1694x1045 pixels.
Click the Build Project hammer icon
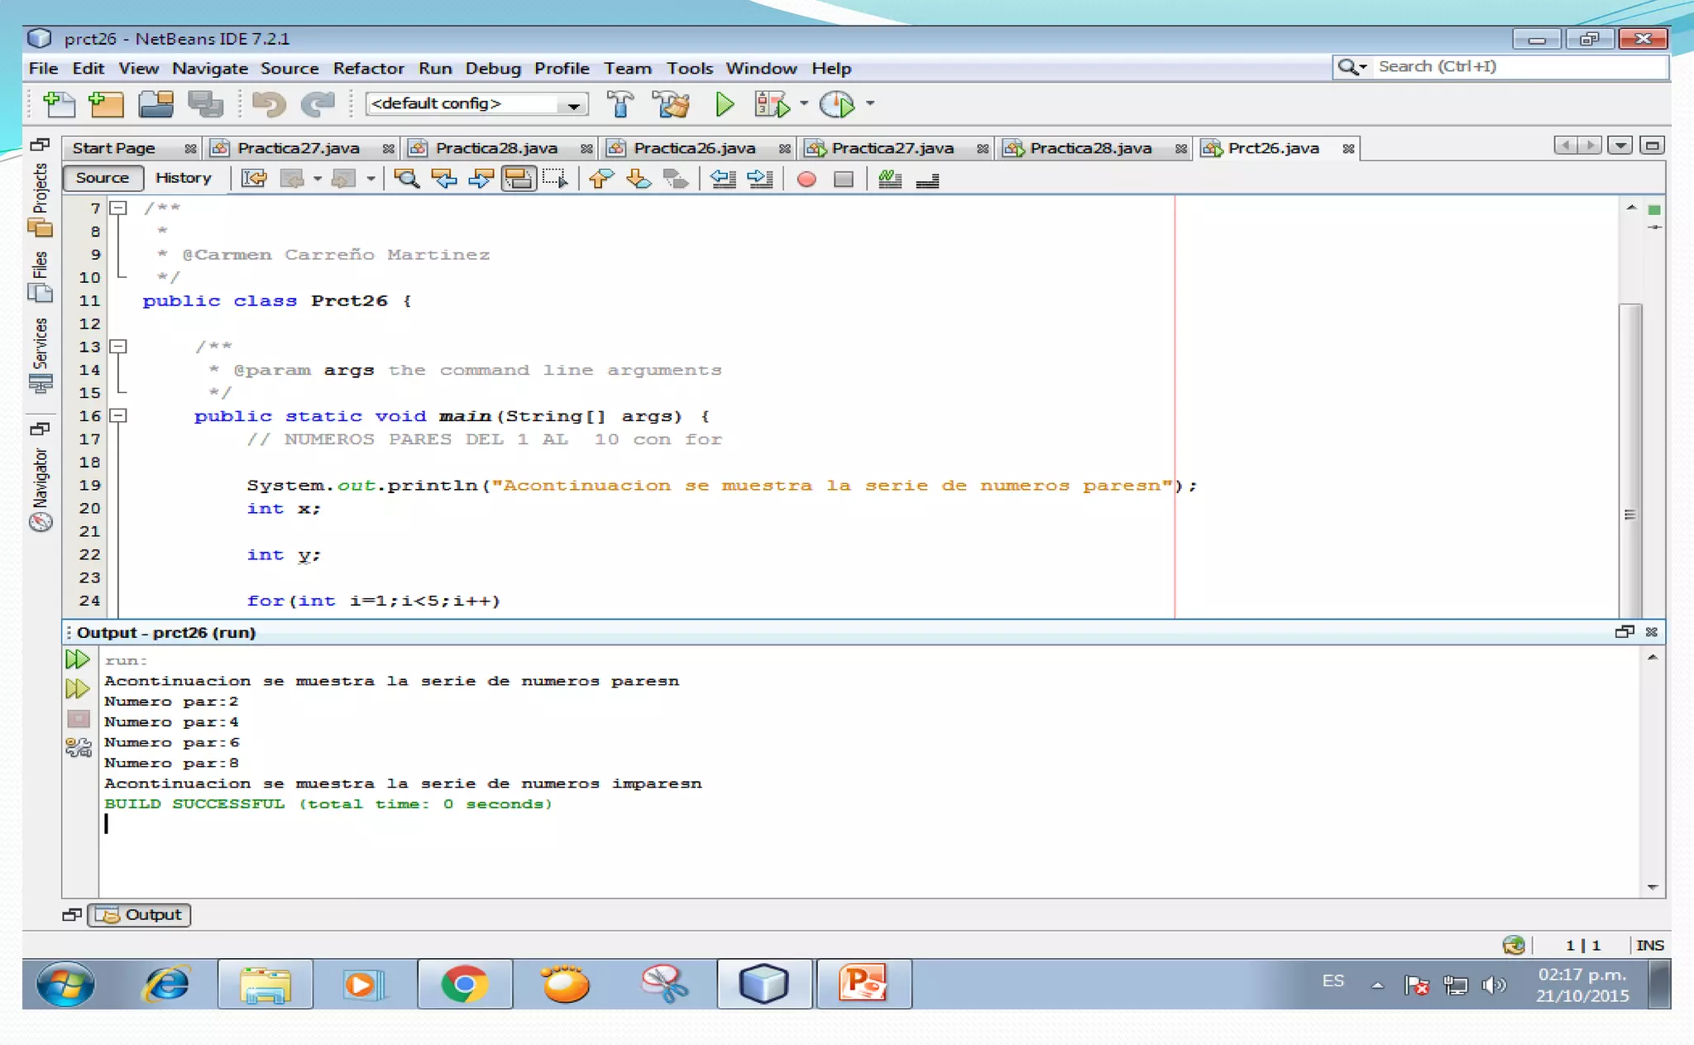click(x=620, y=104)
